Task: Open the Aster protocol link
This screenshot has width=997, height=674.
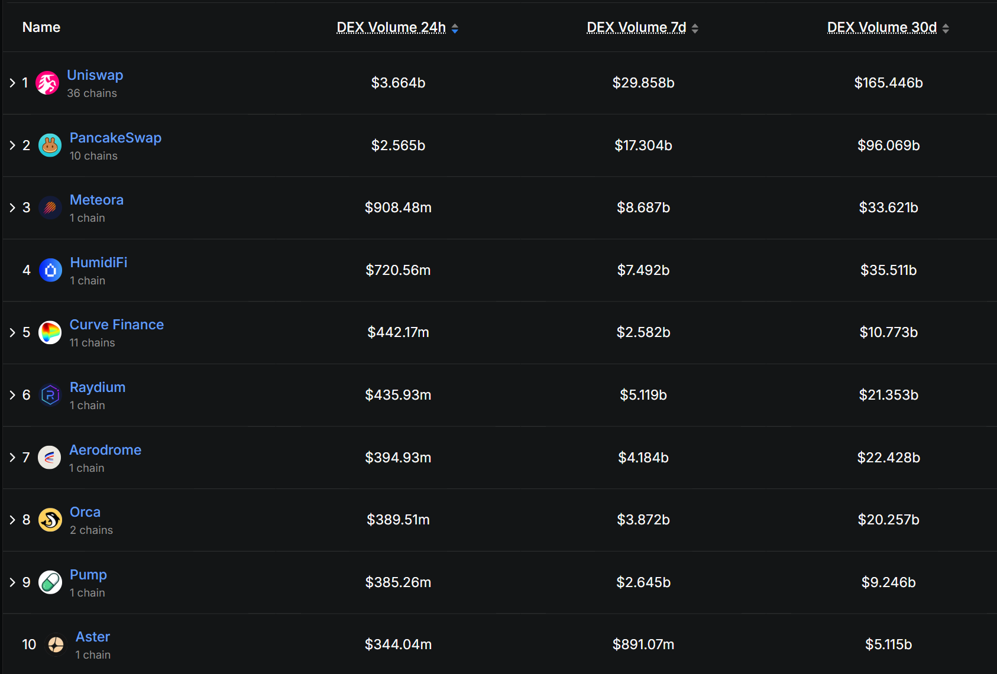Action: click(x=93, y=637)
